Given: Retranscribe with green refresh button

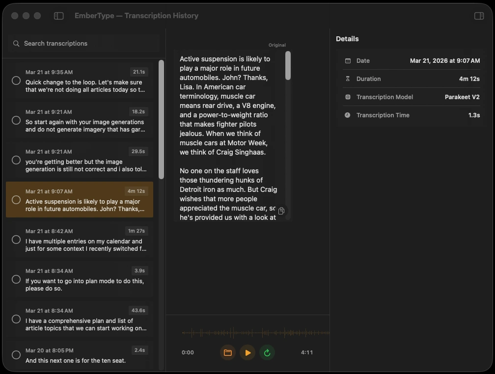Looking at the screenshot, I should pyautogui.click(x=267, y=352).
